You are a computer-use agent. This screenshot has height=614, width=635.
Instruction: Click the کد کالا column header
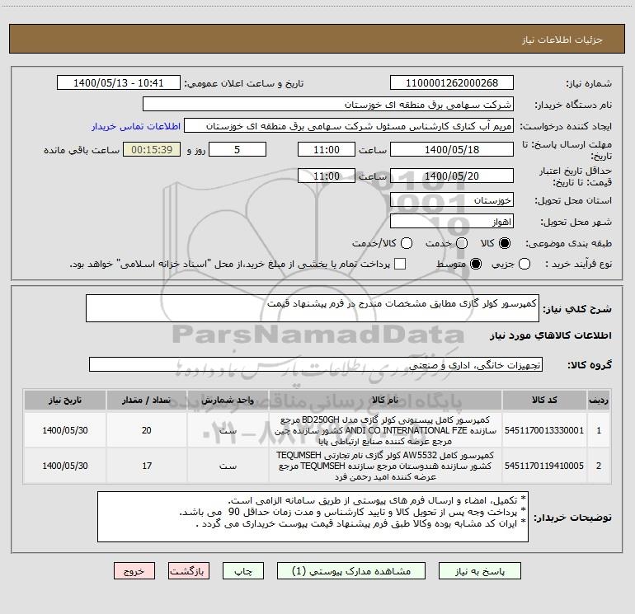pos(544,401)
